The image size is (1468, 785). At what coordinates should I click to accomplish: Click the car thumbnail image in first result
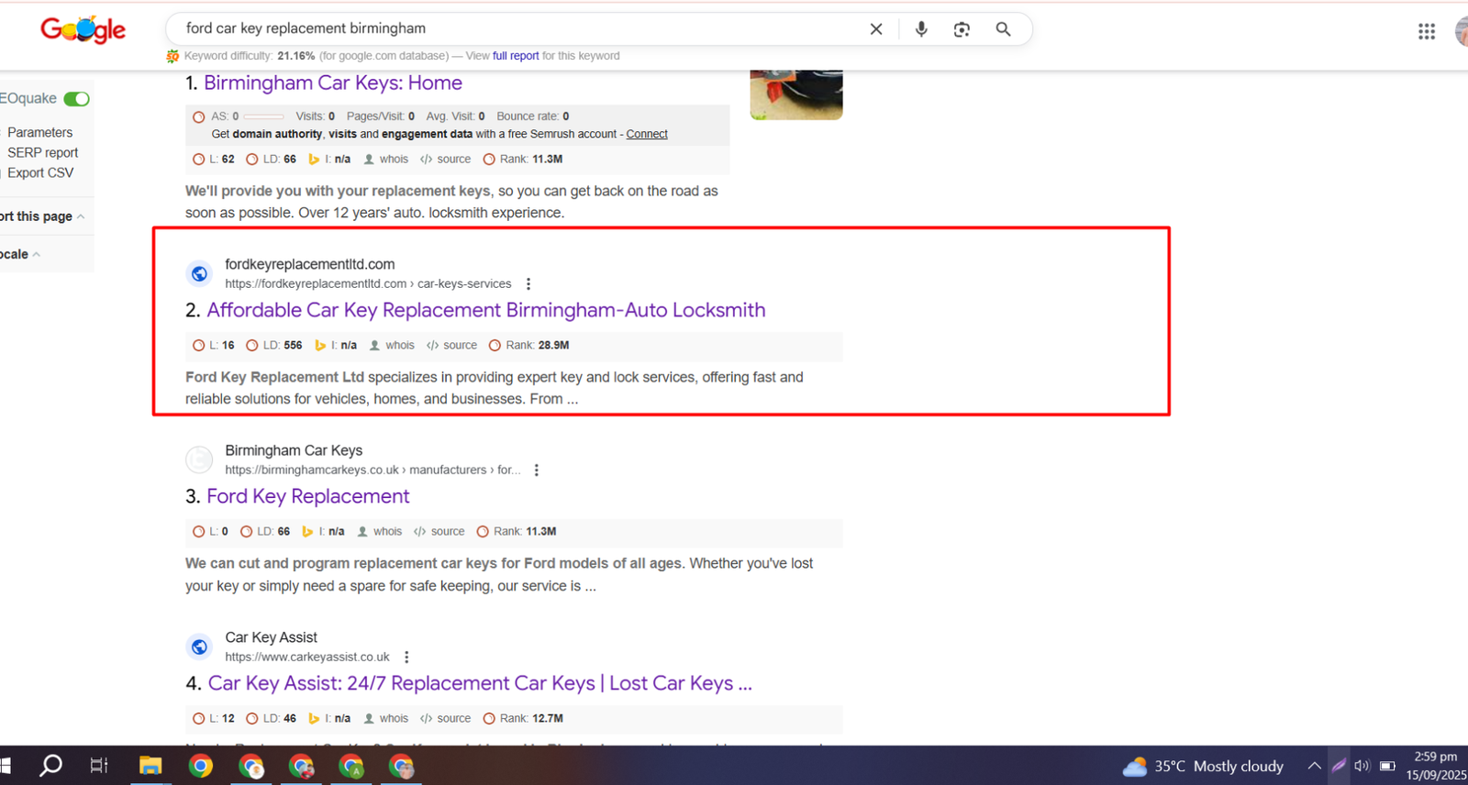coord(795,95)
